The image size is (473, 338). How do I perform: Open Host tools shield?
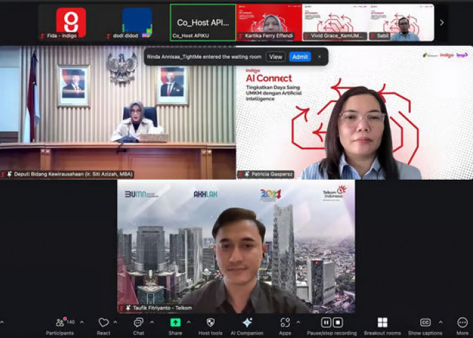pyautogui.click(x=210, y=327)
